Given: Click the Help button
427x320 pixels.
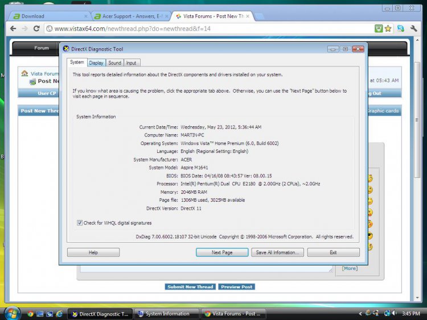Looking at the screenshot, I should (93, 252).
